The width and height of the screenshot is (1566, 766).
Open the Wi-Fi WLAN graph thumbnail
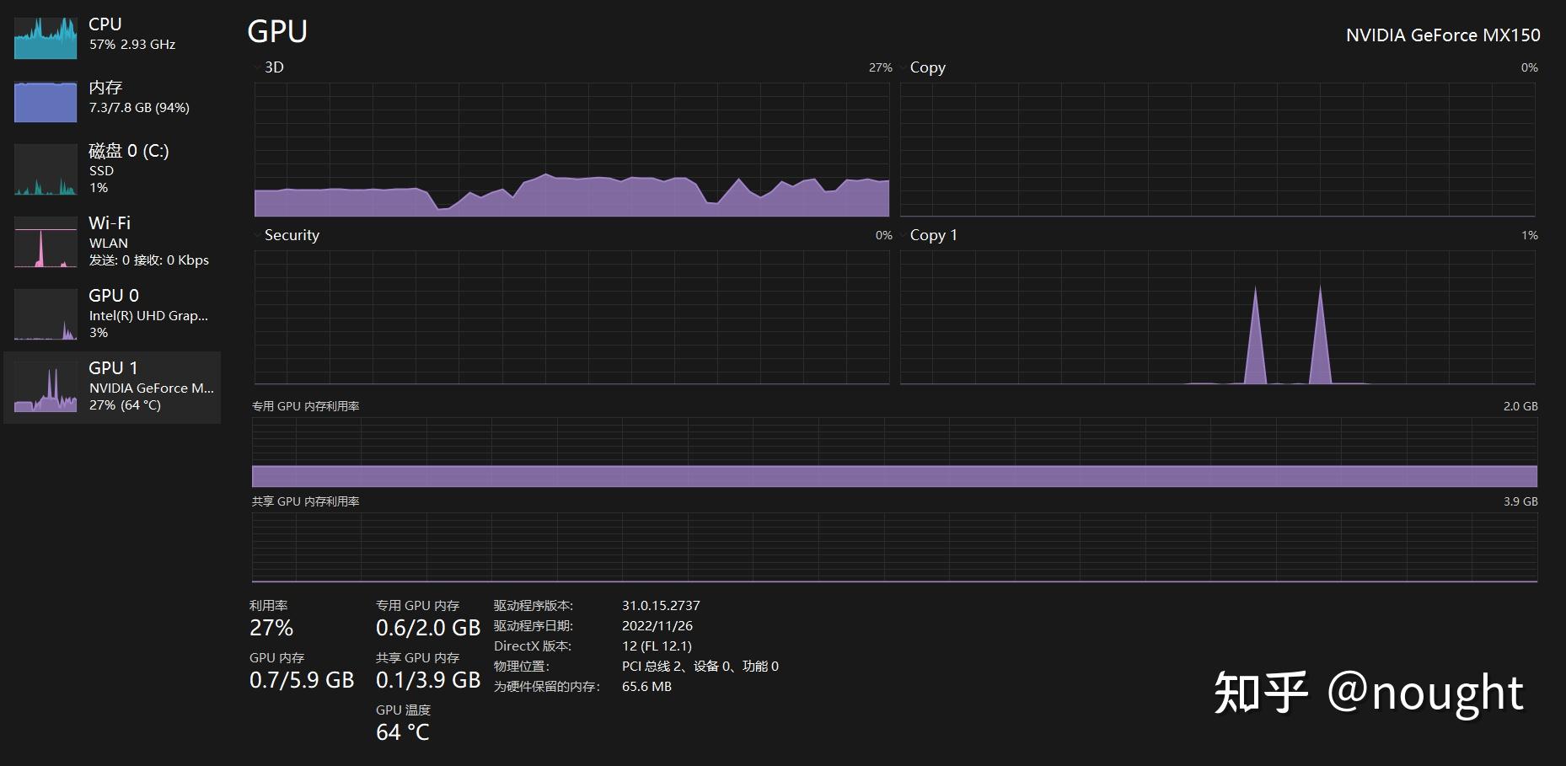pyautogui.click(x=46, y=242)
